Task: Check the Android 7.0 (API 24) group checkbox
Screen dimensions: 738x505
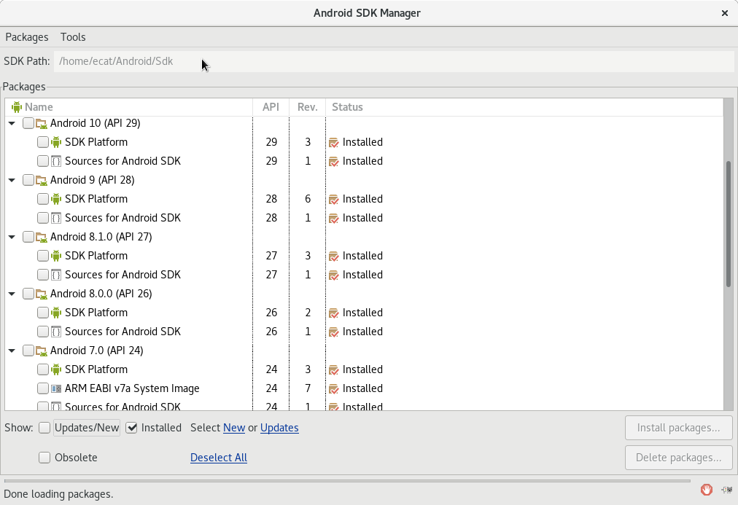Action: point(28,351)
